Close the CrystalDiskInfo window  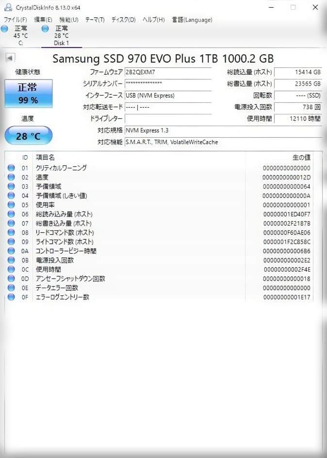[x=315, y=7]
